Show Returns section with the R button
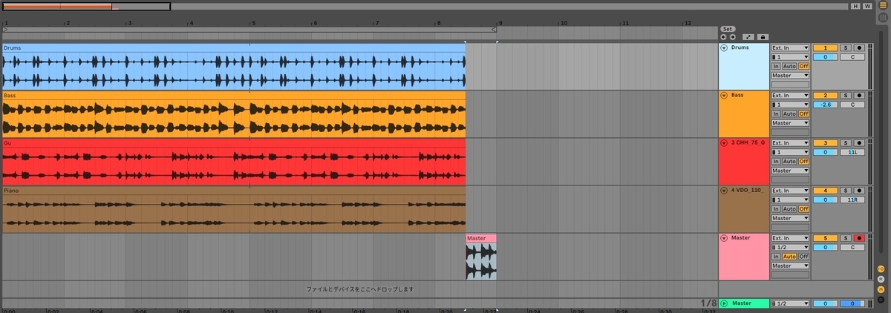 coord(881,280)
